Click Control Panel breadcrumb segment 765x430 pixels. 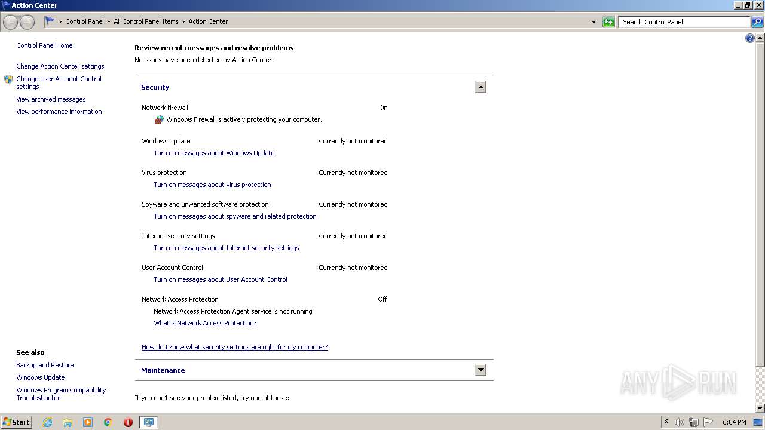coord(84,21)
